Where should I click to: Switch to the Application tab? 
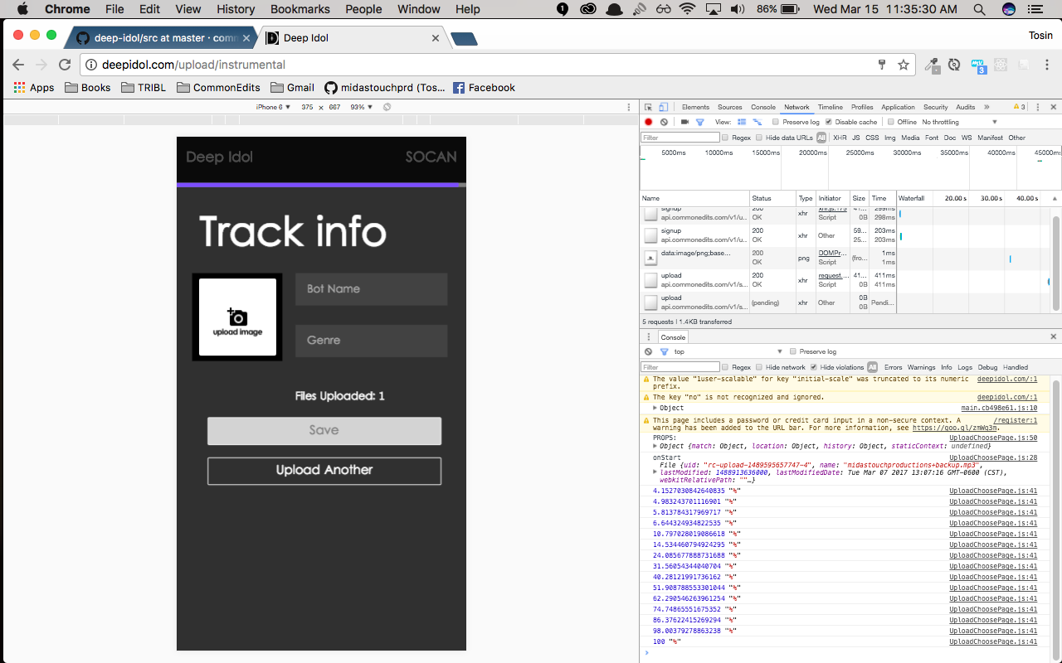tap(898, 107)
